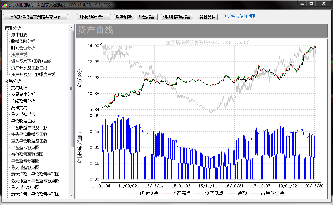
Task: Click the 10/01/04 date axis label
Action: coord(101,186)
